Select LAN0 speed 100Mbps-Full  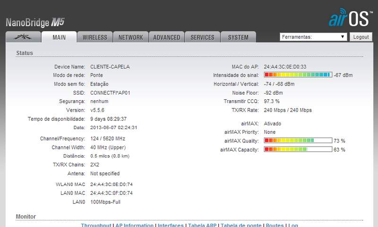[105, 202]
